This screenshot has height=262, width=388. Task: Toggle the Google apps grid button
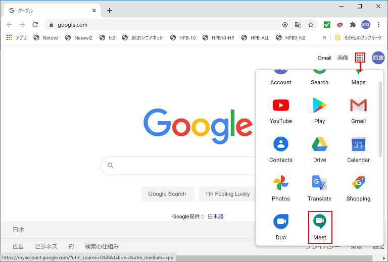click(360, 58)
